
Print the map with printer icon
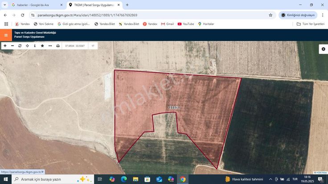[58, 46]
